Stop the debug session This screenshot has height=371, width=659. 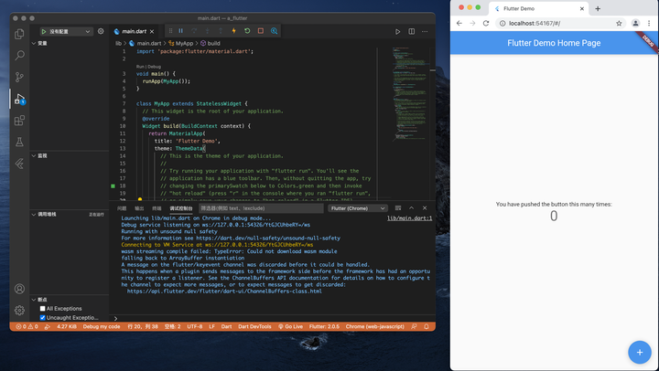261,31
